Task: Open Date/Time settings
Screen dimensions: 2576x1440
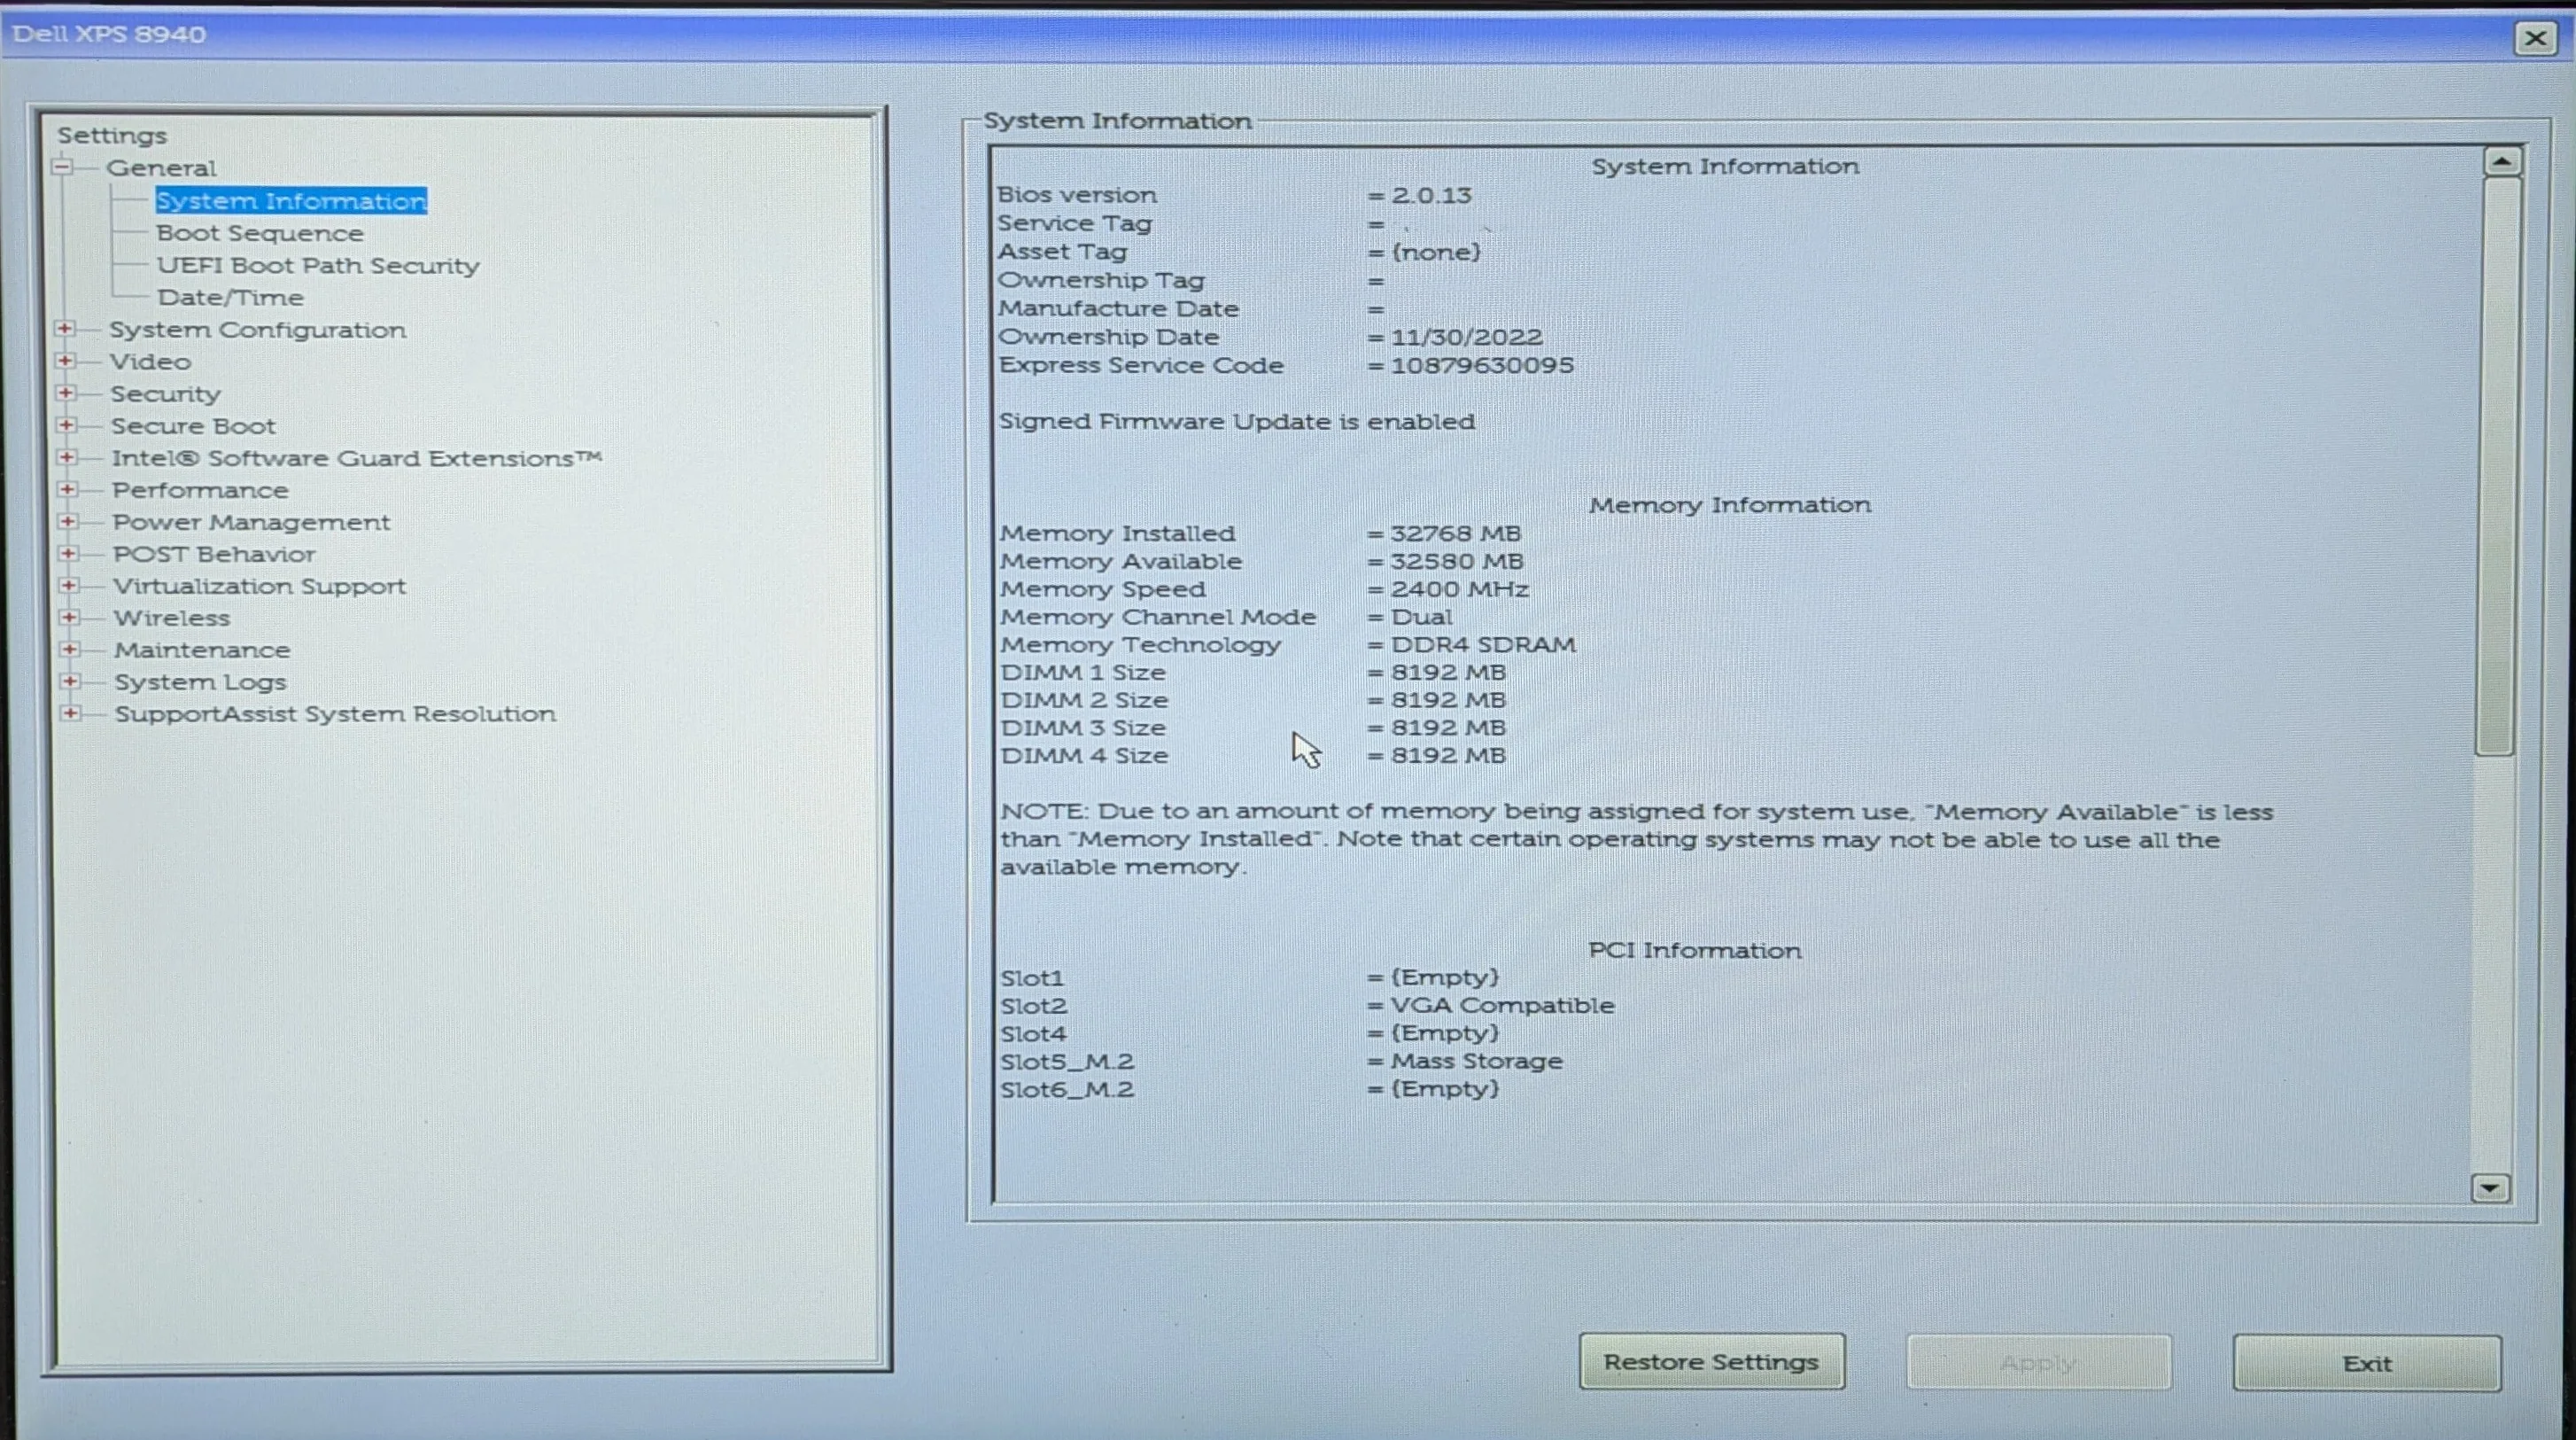Action: pyautogui.click(x=230, y=297)
